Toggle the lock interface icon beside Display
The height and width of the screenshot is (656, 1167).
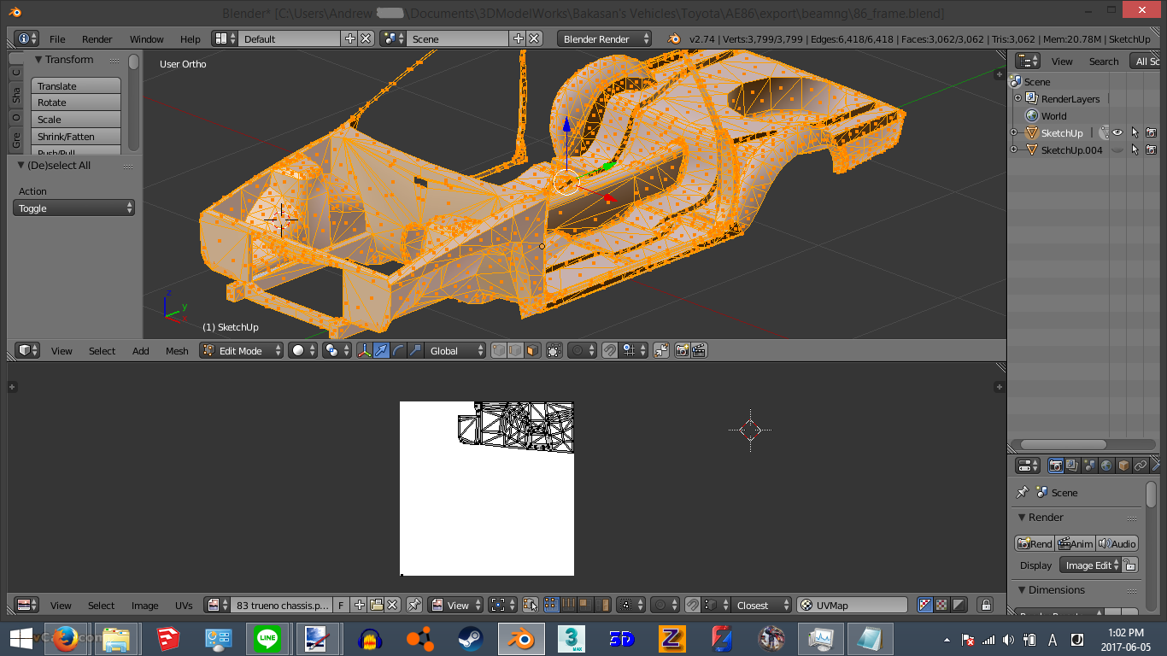(x=1129, y=565)
